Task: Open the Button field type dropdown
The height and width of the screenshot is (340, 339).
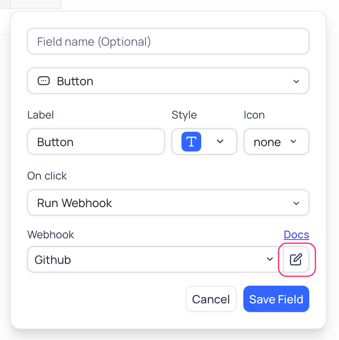Action: pyautogui.click(x=168, y=81)
